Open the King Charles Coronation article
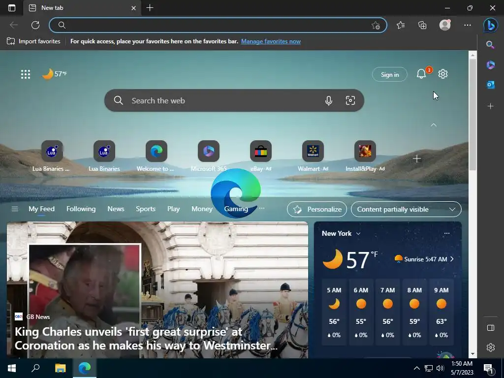 coord(146,339)
